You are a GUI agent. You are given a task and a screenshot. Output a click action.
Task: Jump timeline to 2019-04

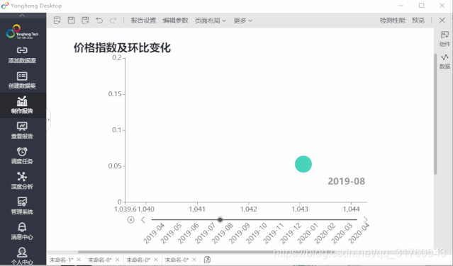(155, 233)
